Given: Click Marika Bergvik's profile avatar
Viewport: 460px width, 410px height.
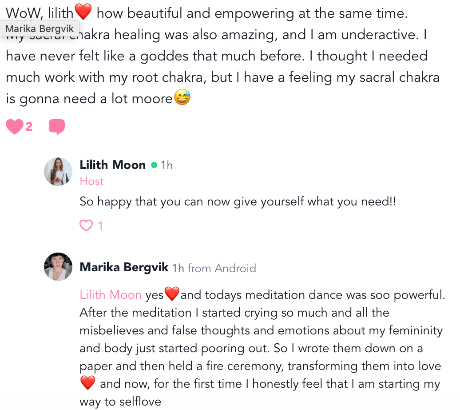Looking at the screenshot, I should 58,267.
